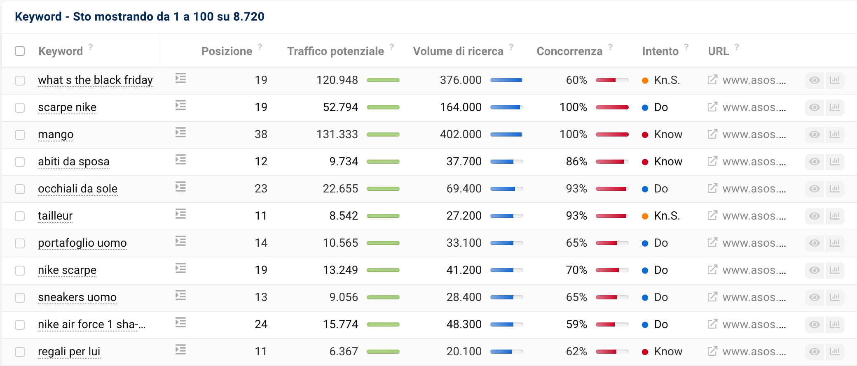Check the box for 'portafoglio uomo'

pyautogui.click(x=20, y=243)
